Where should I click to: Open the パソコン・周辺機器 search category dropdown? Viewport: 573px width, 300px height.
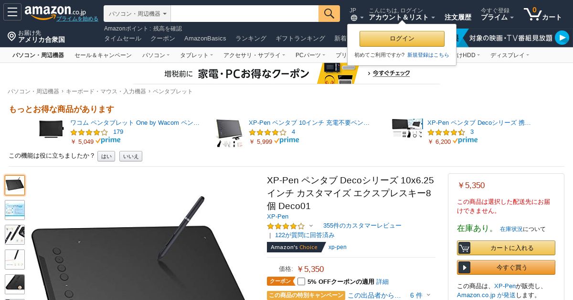click(x=137, y=14)
